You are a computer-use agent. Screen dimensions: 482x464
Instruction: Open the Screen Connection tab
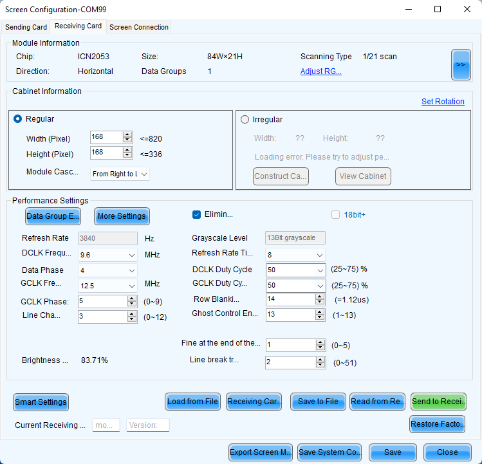[139, 27]
